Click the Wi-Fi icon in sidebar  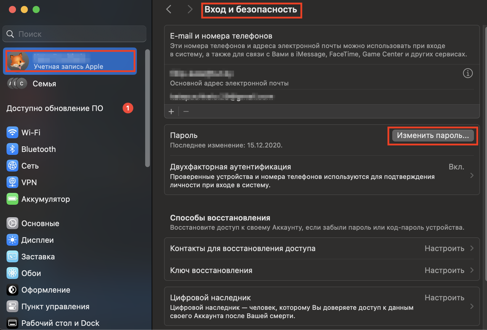(x=12, y=132)
